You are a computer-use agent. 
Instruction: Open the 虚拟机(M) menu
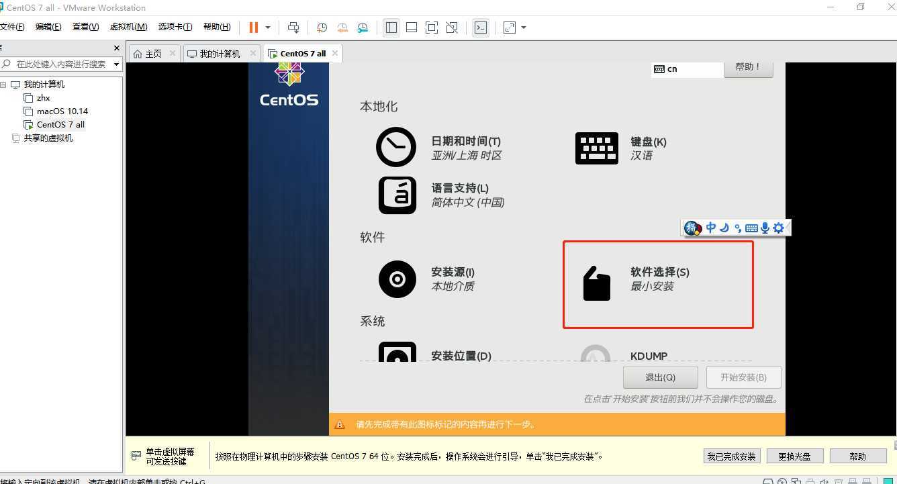click(x=128, y=27)
